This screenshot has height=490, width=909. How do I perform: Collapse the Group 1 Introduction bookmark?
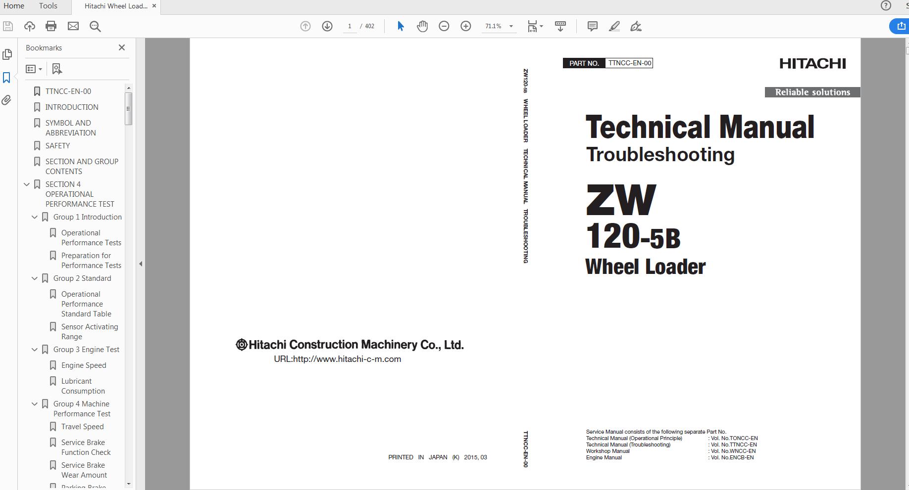(34, 217)
